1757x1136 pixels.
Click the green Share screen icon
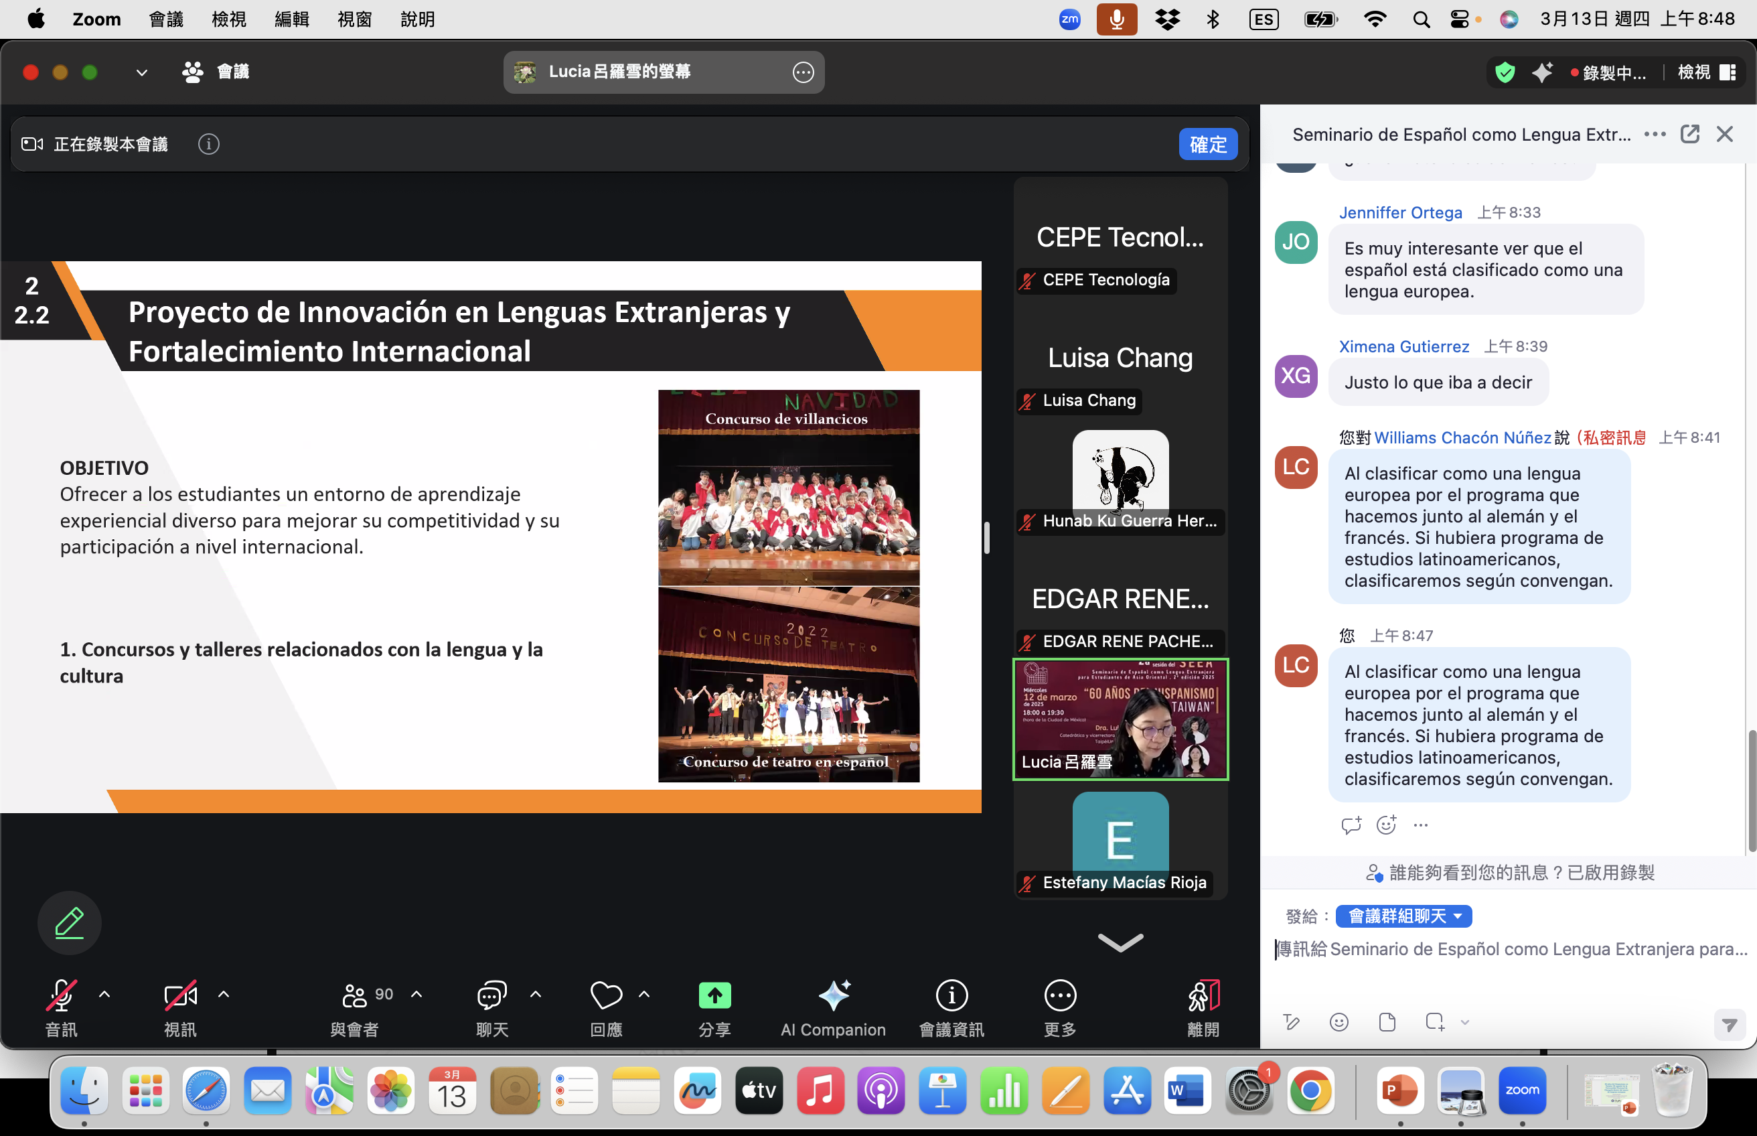pos(714,995)
